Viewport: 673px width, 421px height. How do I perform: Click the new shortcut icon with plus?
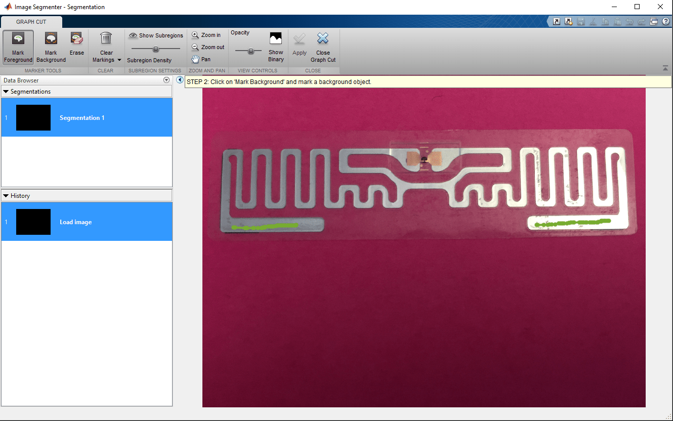(569, 22)
